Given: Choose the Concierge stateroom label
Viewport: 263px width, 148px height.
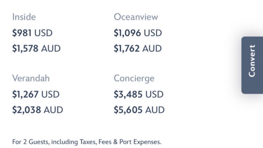Looking at the screenshot, I should coord(134,79).
